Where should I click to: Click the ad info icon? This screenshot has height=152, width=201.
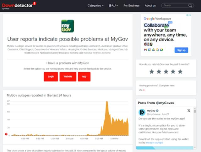point(187,15)
